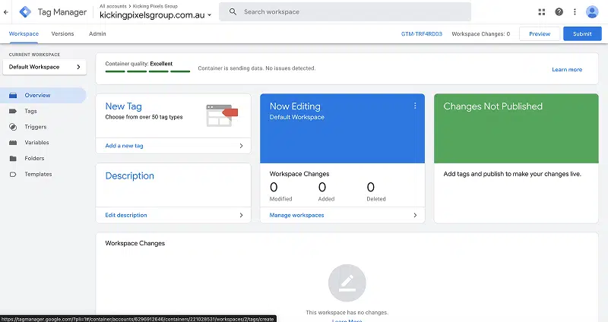The image size is (608, 322).
Task: Click the Kicking Pixels Group breadcrumb
Action: pyautogui.click(x=155, y=6)
